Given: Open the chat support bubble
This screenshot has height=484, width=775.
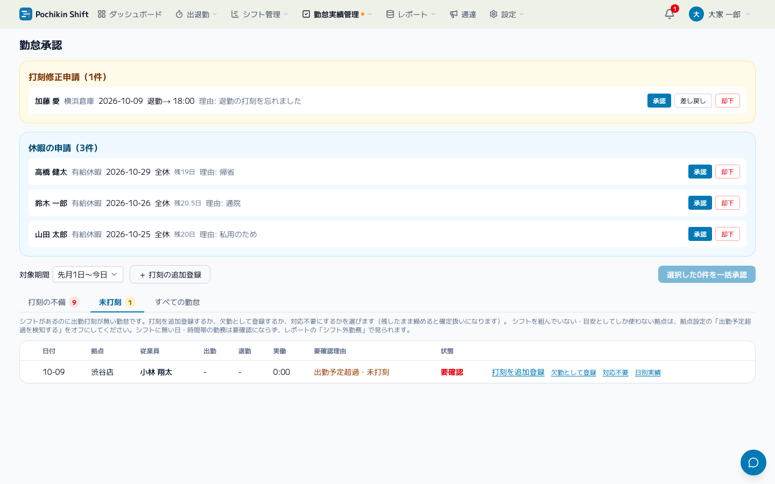Looking at the screenshot, I should (753, 462).
